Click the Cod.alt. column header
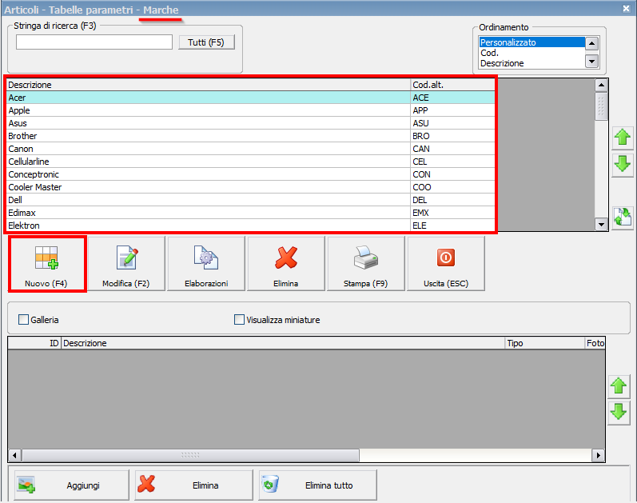This screenshot has height=503, width=637. (x=453, y=85)
